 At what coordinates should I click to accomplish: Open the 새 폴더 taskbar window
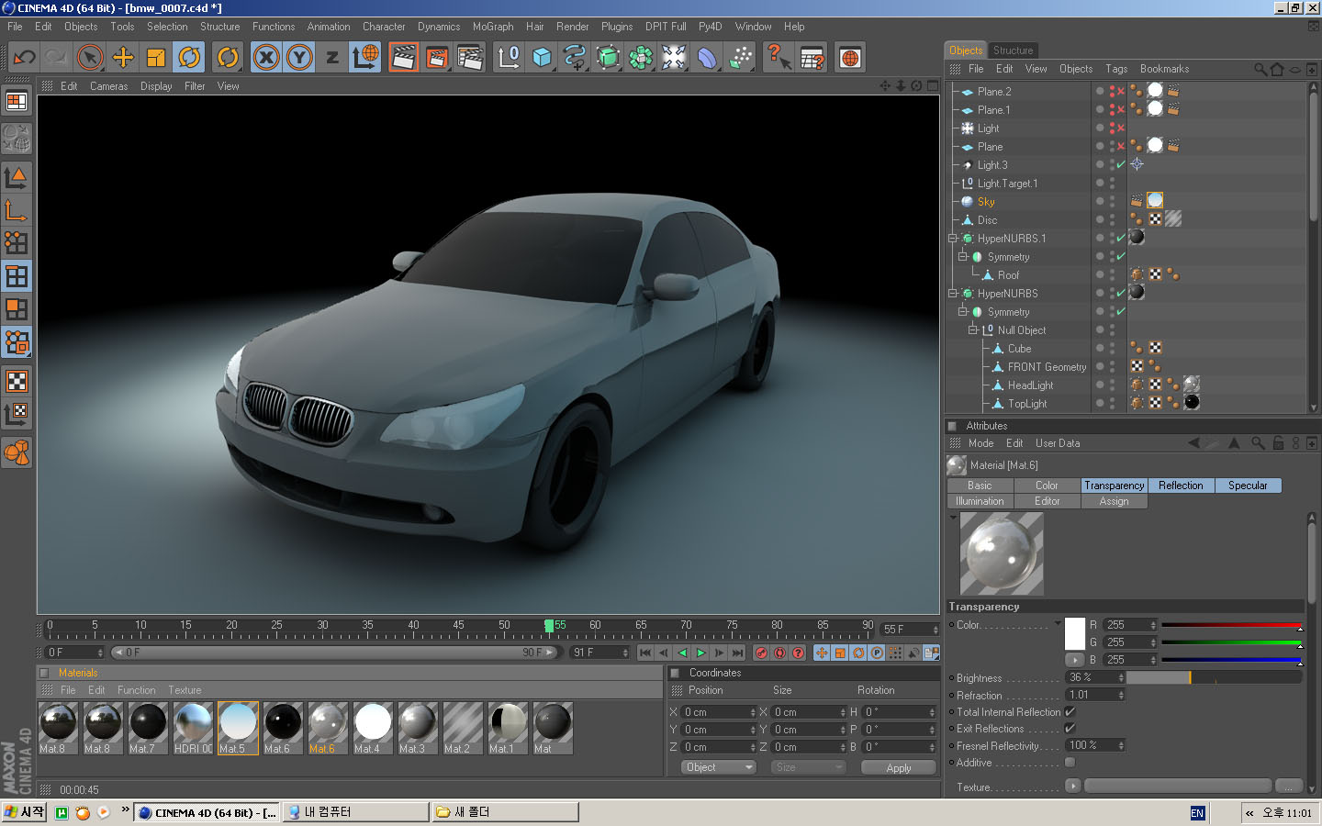[x=506, y=812]
